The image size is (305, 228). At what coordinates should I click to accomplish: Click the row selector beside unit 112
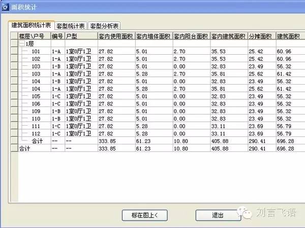pos(14,133)
